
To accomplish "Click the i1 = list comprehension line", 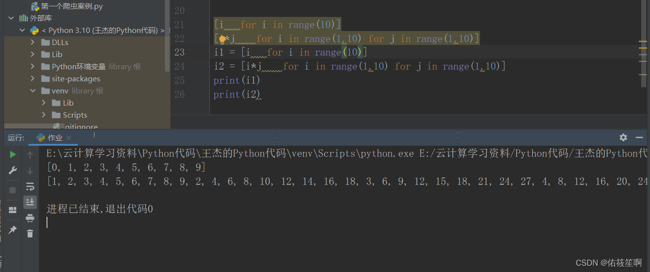I will coord(290,52).
